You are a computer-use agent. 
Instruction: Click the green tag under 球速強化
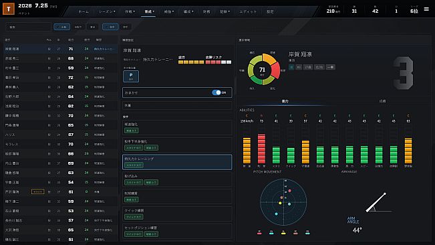(131, 131)
